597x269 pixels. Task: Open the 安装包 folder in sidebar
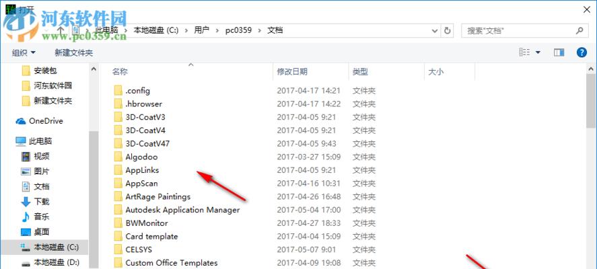point(40,71)
